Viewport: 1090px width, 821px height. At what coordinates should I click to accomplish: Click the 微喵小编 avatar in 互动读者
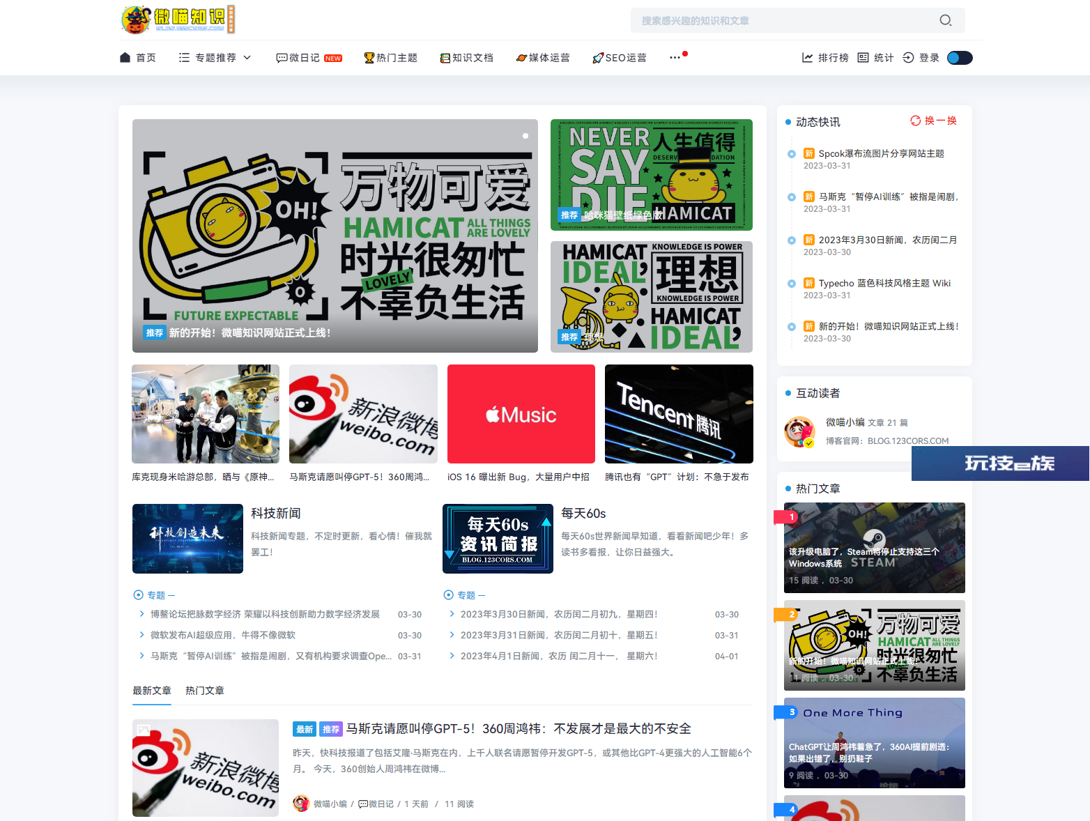tap(800, 431)
